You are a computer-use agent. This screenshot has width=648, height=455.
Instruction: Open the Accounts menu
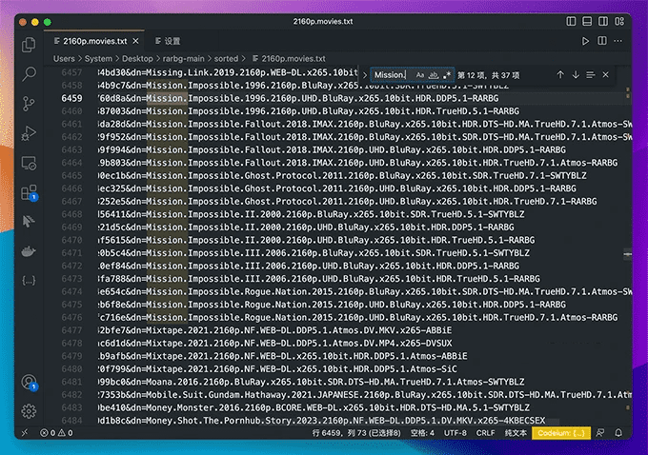pos(30,382)
